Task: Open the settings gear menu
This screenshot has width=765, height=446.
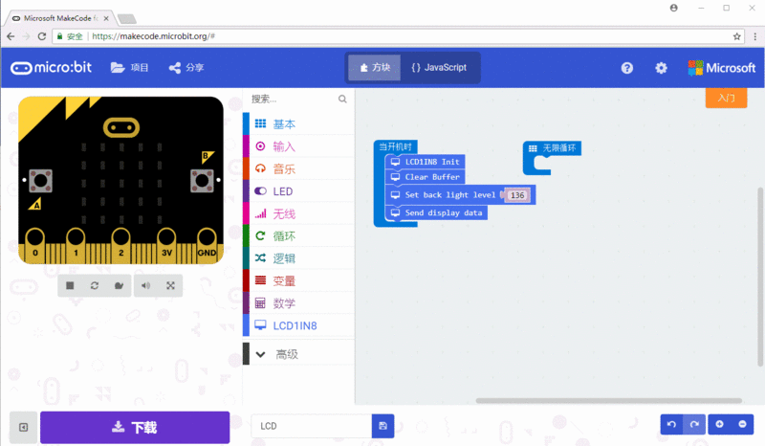Action: [661, 68]
